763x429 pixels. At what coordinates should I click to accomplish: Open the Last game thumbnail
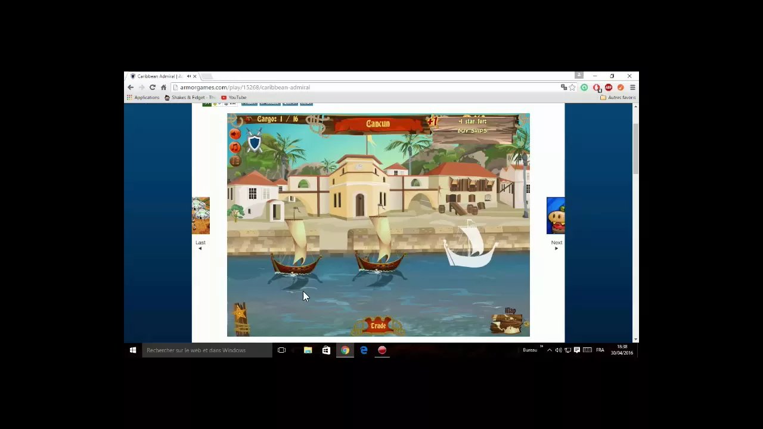pyautogui.click(x=200, y=216)
